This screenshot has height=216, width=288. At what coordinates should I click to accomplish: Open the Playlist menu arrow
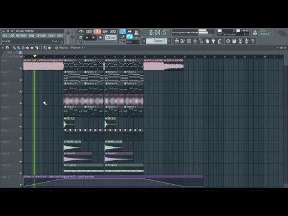pyautogui.click(x=3, y=48)
